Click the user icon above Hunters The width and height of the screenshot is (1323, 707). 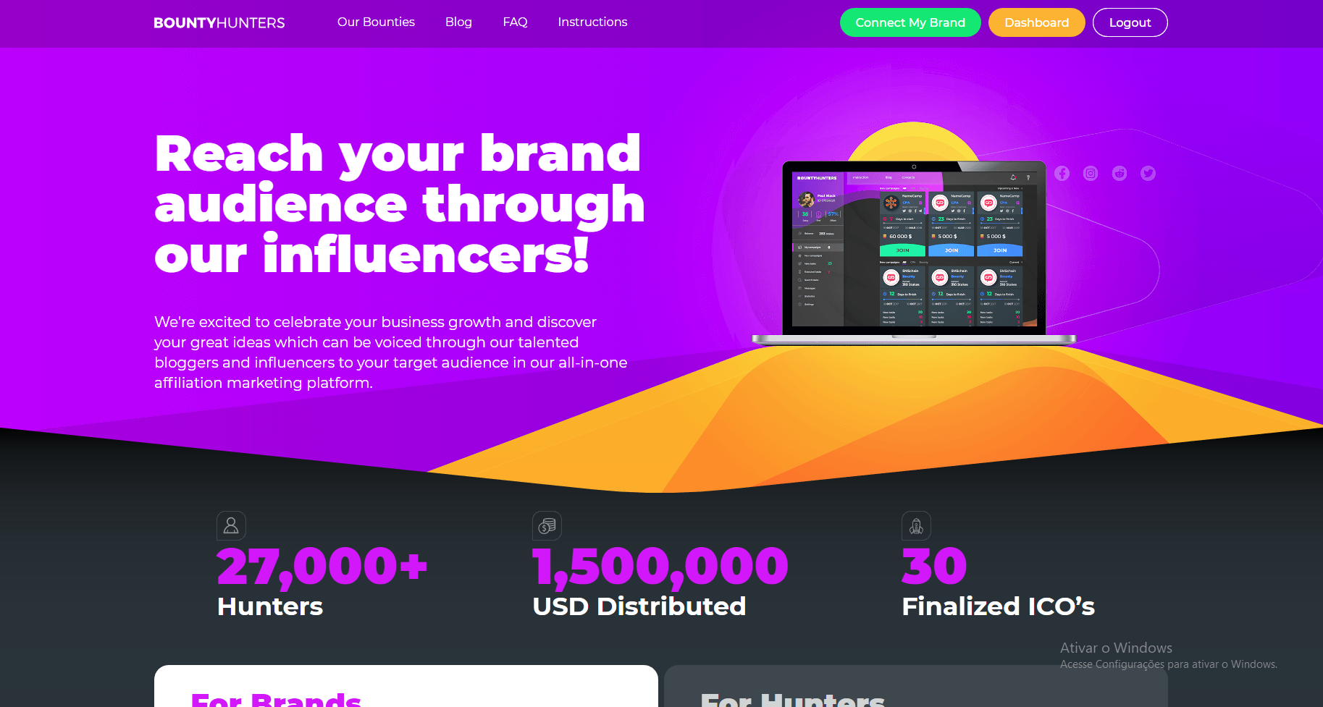click(231, 525)
